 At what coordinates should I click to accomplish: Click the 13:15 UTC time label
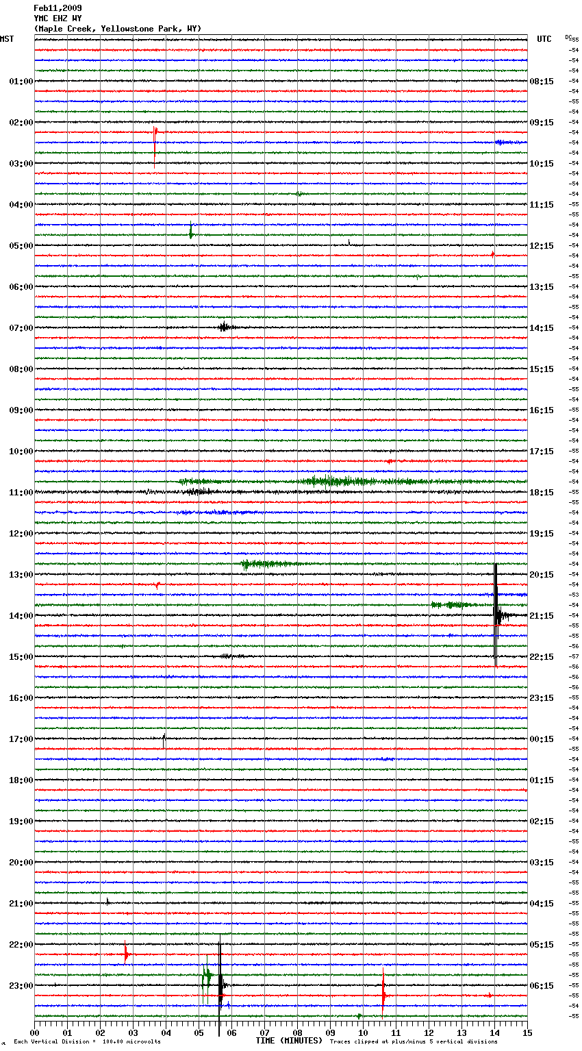(542, 287)
